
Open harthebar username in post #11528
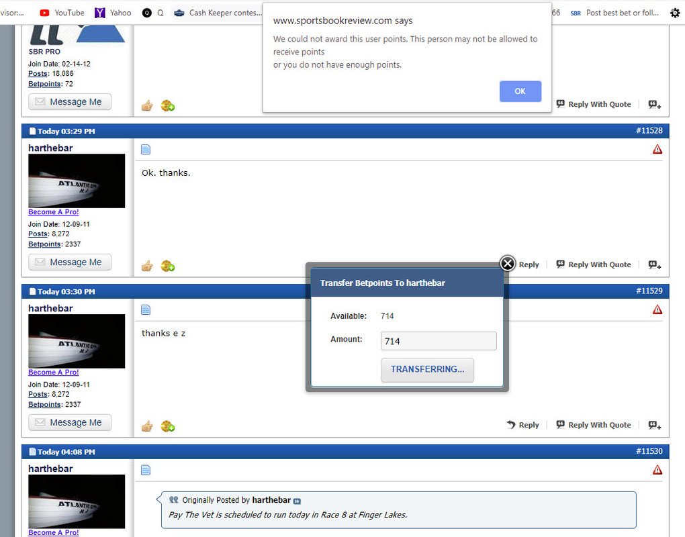(x=50, y=148)
